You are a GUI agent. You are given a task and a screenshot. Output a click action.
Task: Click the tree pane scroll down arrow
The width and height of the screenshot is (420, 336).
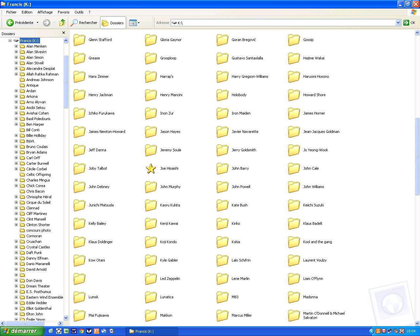coord(66,318)
